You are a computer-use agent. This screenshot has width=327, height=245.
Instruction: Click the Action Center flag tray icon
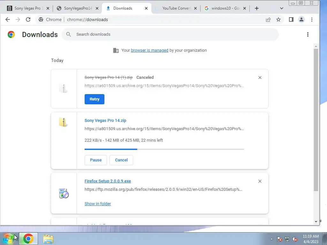[x=279, y=239]
